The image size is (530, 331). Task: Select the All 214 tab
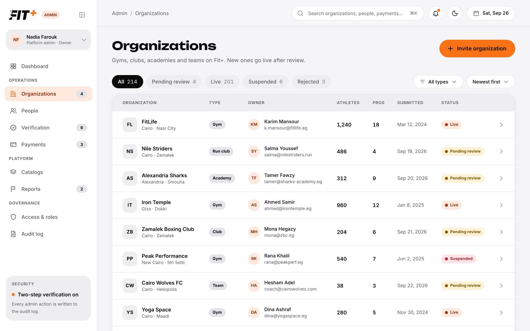(127, 82)
